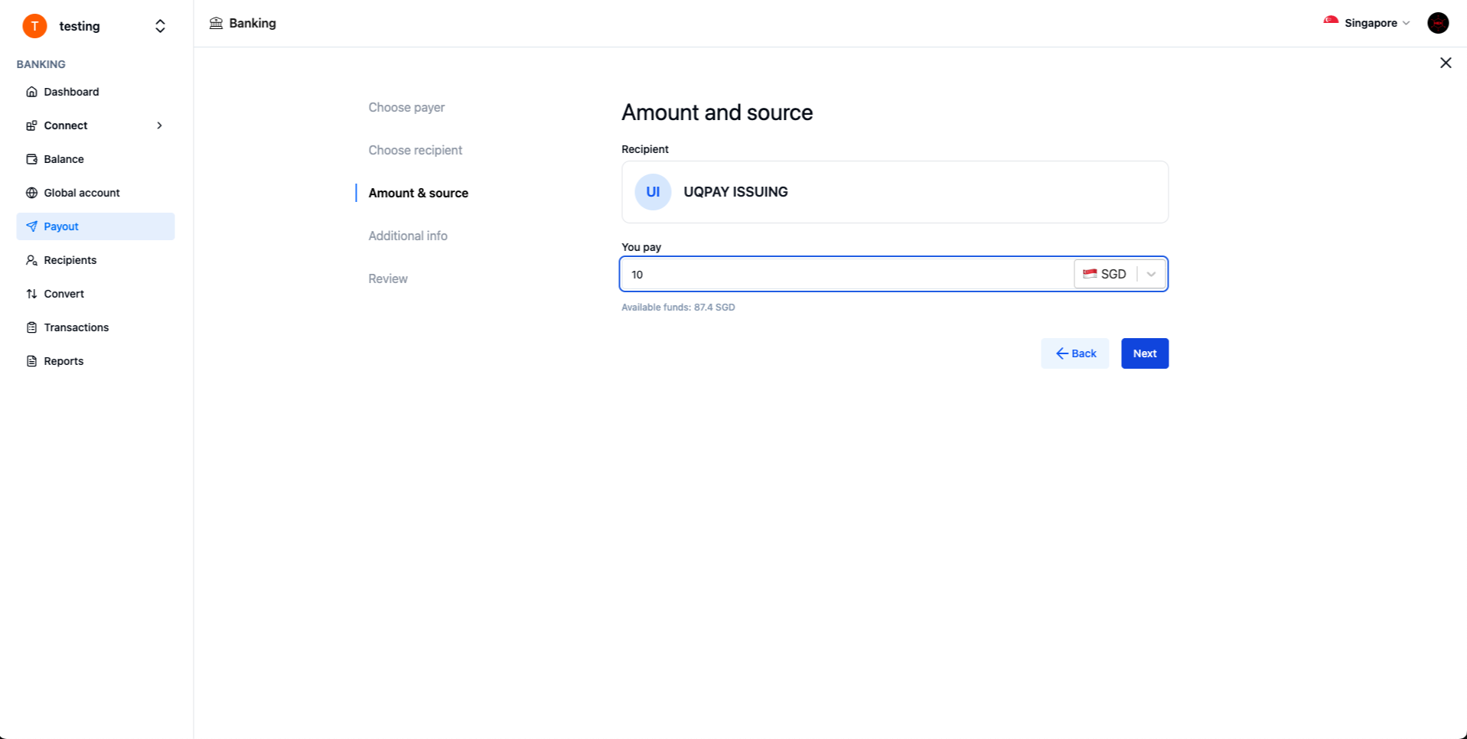Open Transactions page
The width and height of the screenshot is (1467, 739).
[96, 327]
